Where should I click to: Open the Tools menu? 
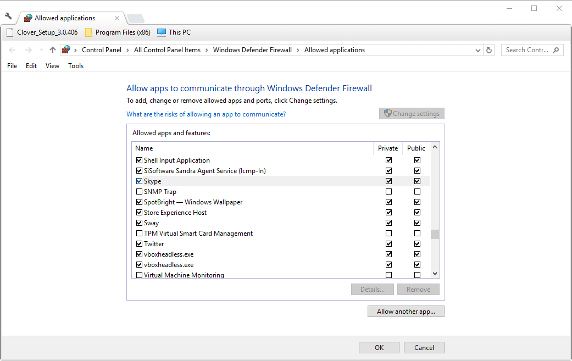tap(76, 66)
